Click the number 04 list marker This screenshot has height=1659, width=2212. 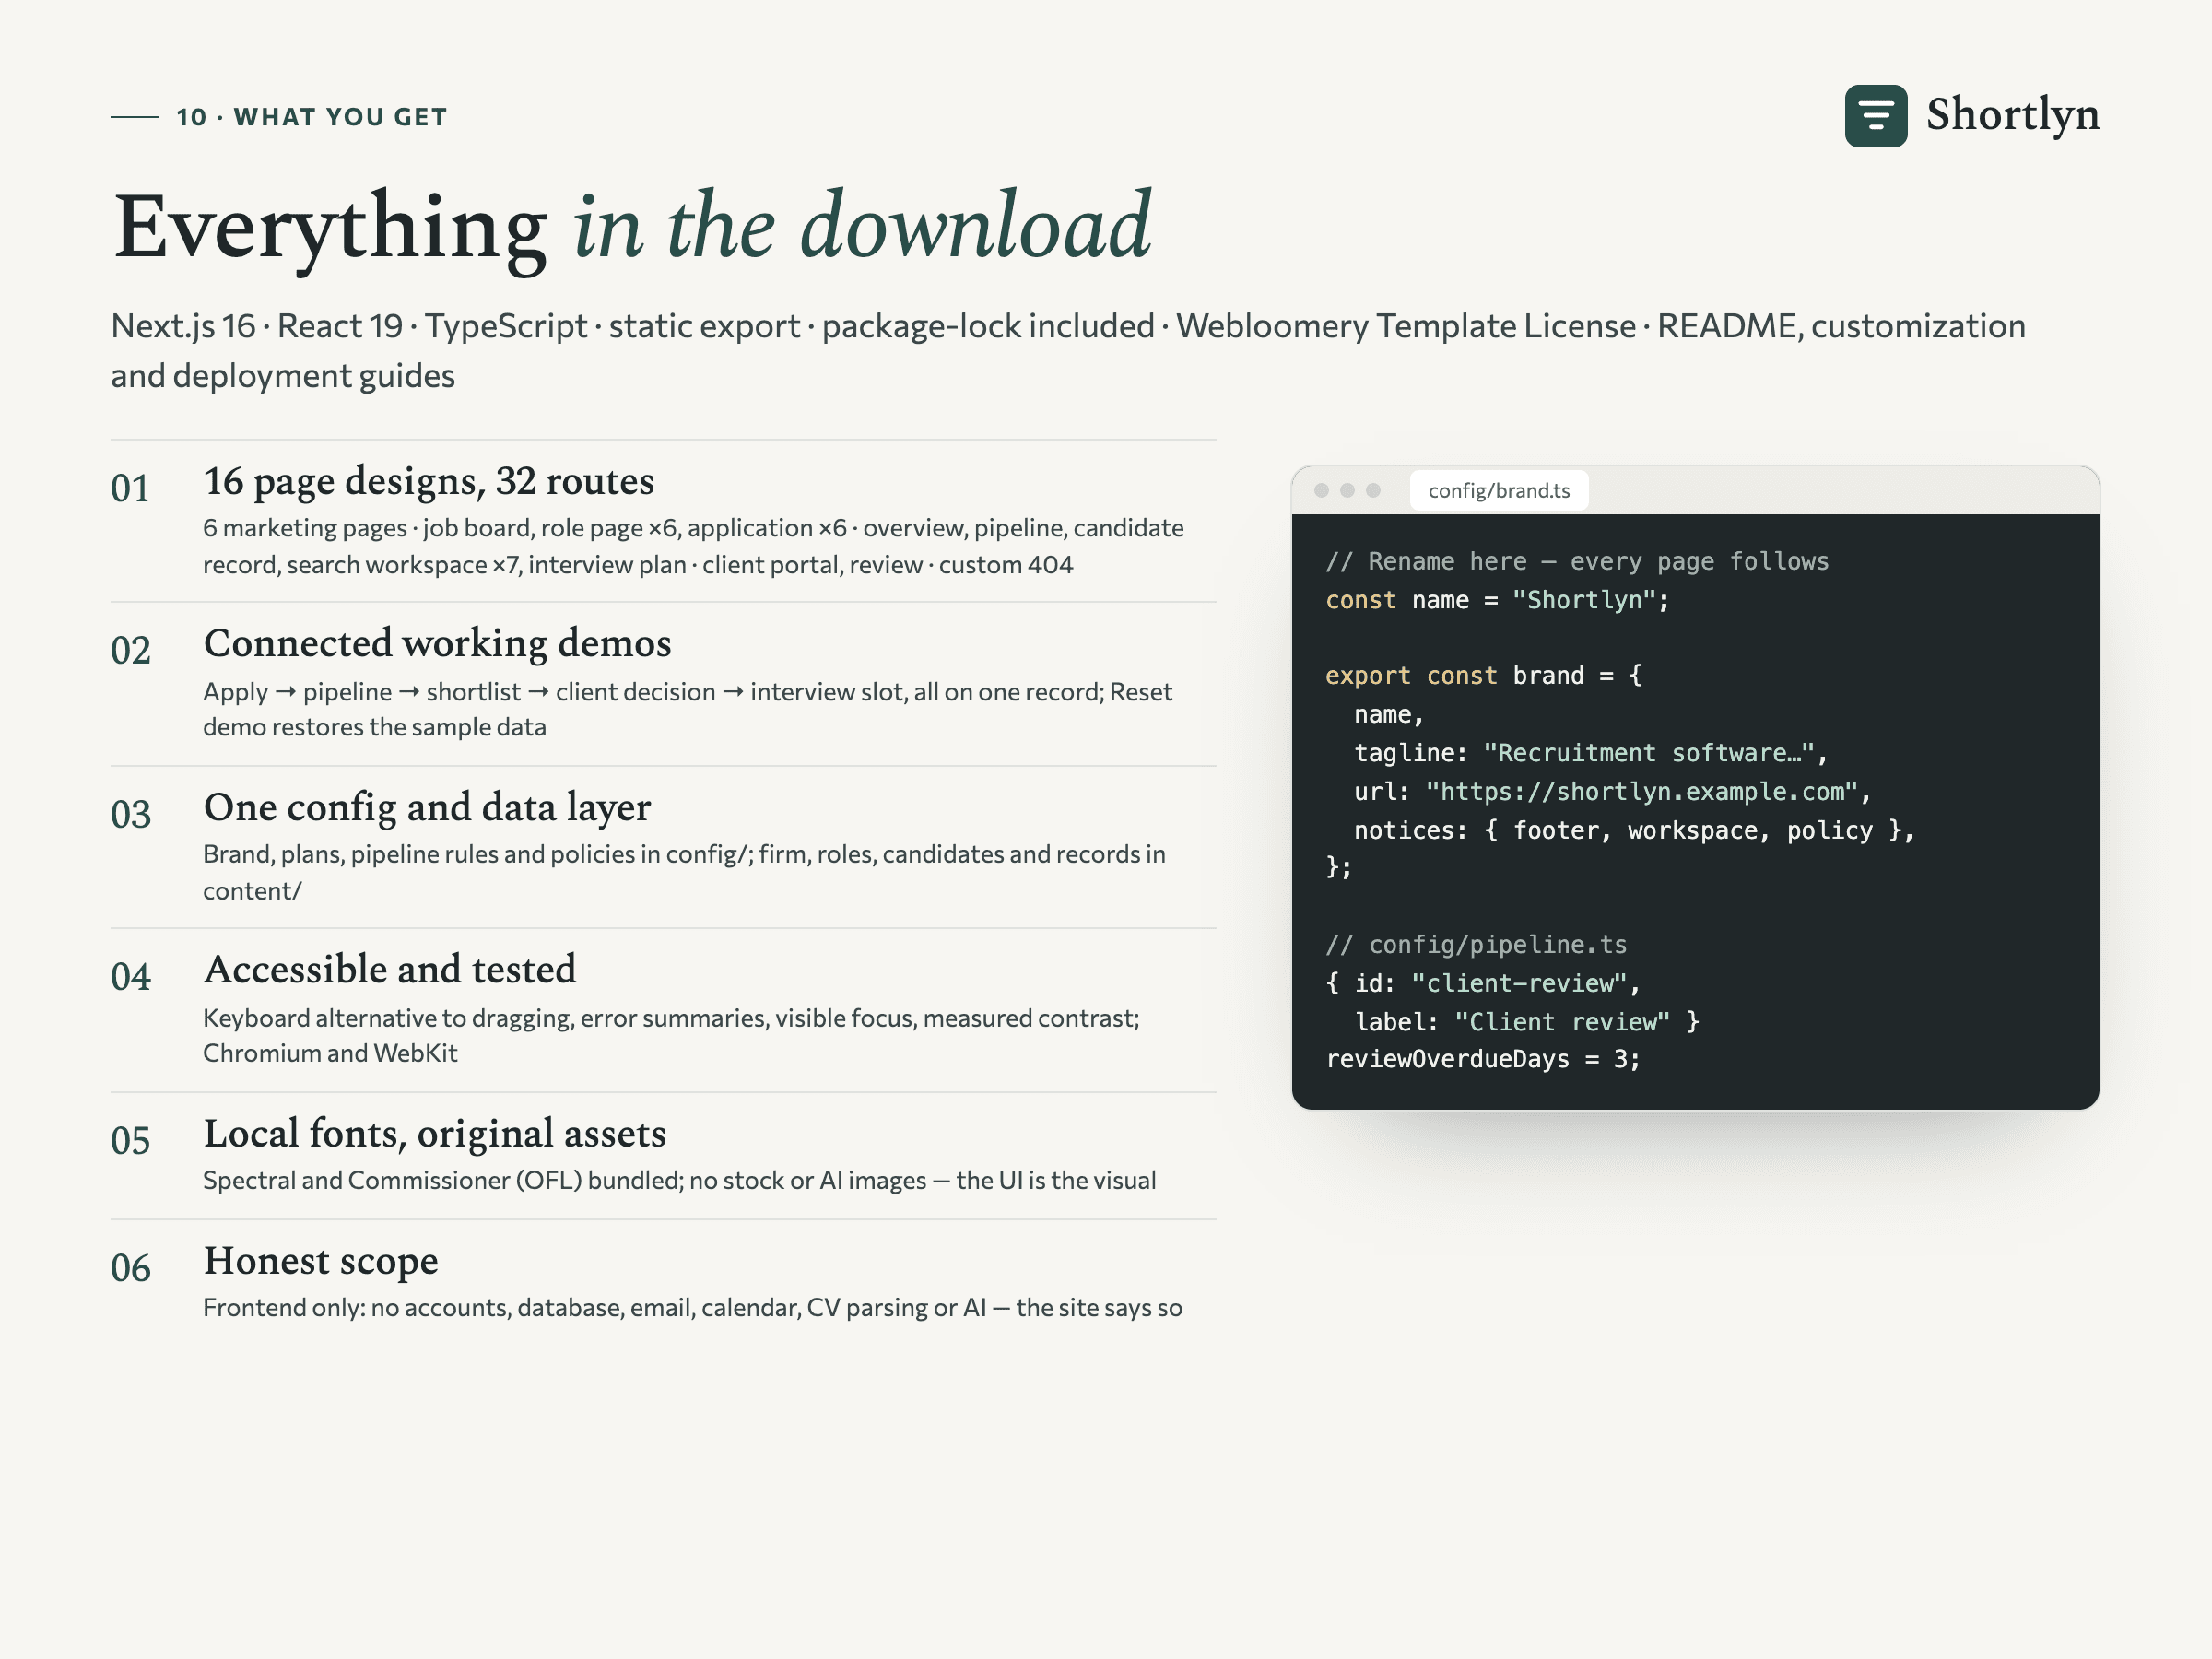[130, 977]
